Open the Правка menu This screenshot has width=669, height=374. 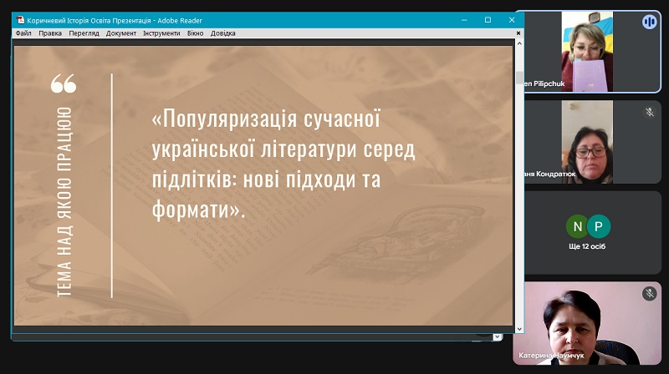(x=50, y=33)
